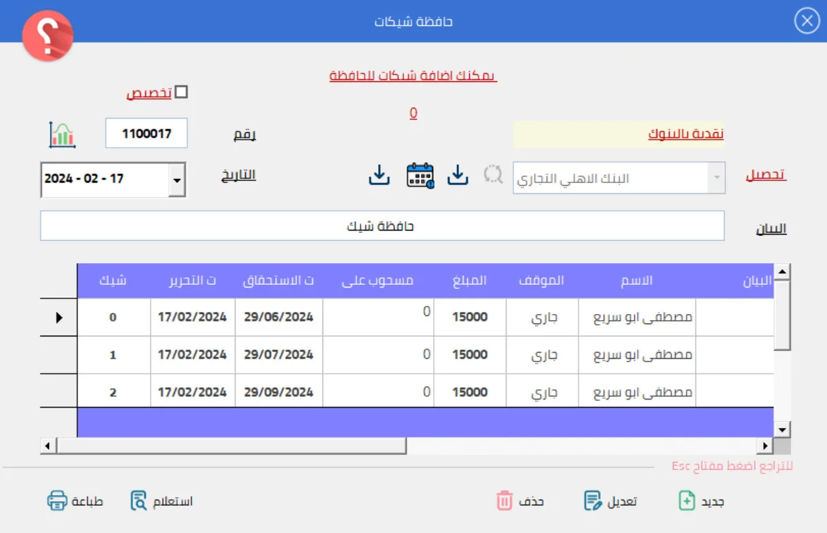Image resolution: width=827 pixels, height=533 pixels.
Task: Expand the date picker dropdown arrow
Action: coord(177,180)
